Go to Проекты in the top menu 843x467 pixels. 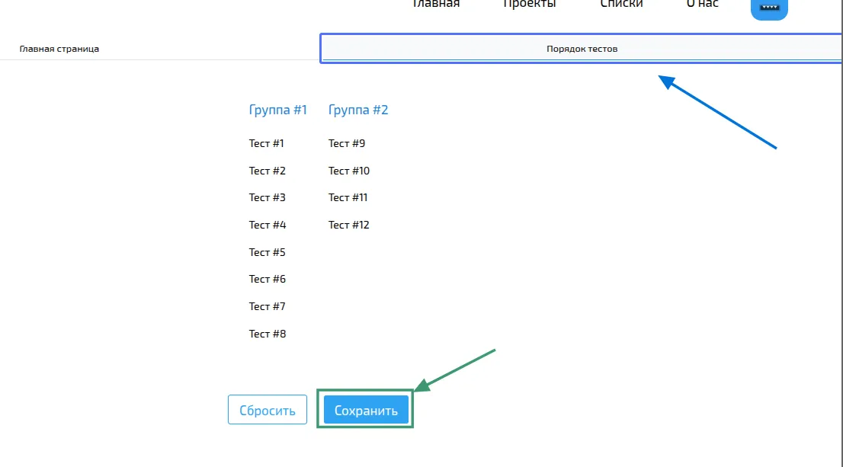pyautogui.click(x=529, y=5)
